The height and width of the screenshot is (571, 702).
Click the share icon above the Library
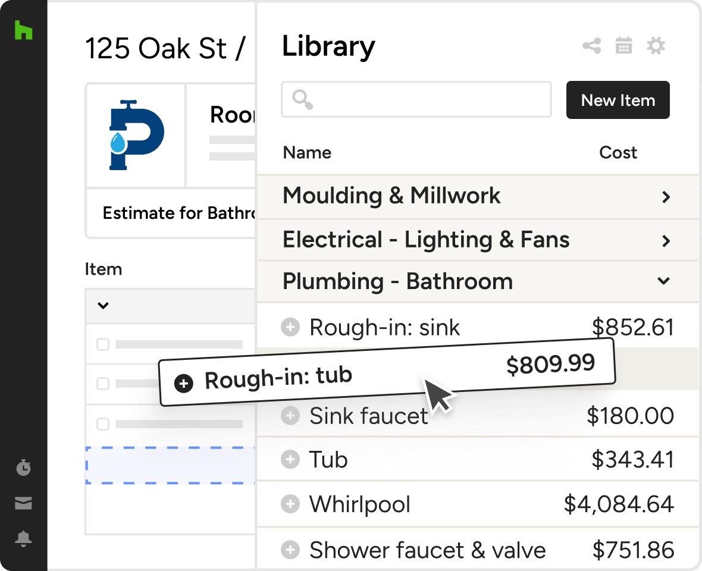(591, 46)
